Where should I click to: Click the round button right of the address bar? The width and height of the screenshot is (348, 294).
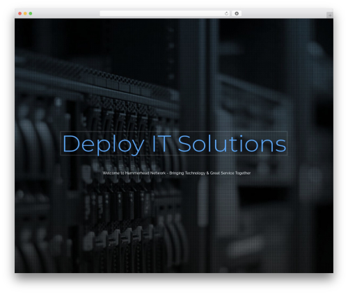[237, 14]
